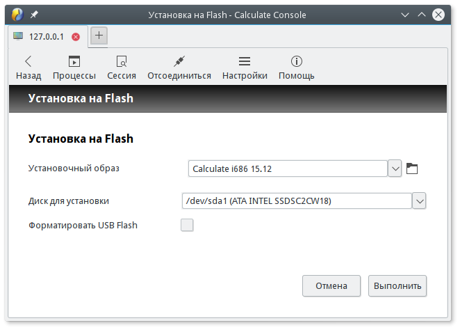This screenshot has width=460, height=330.
Task: Open the Сессия session icon
Action: point(122,61)
